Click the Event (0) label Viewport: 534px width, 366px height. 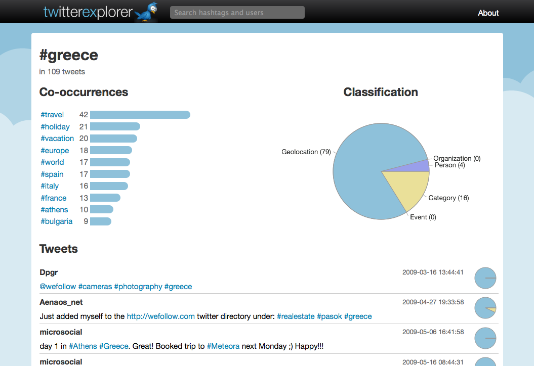click(423, 217)
